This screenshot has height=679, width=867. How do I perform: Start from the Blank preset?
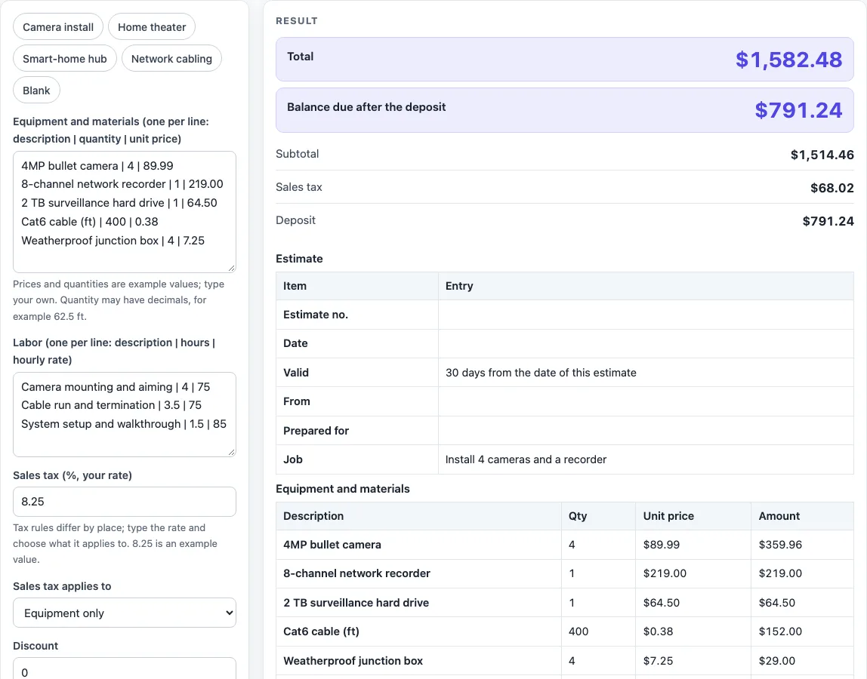pyautogui.click(x=36, y=90)
